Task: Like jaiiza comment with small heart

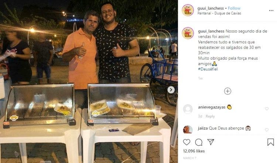Action: (267, 130)
